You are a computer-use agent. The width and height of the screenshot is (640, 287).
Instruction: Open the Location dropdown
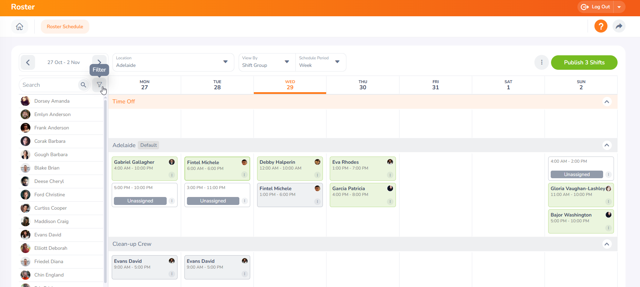pyautogui.click(x=173, y=62)
